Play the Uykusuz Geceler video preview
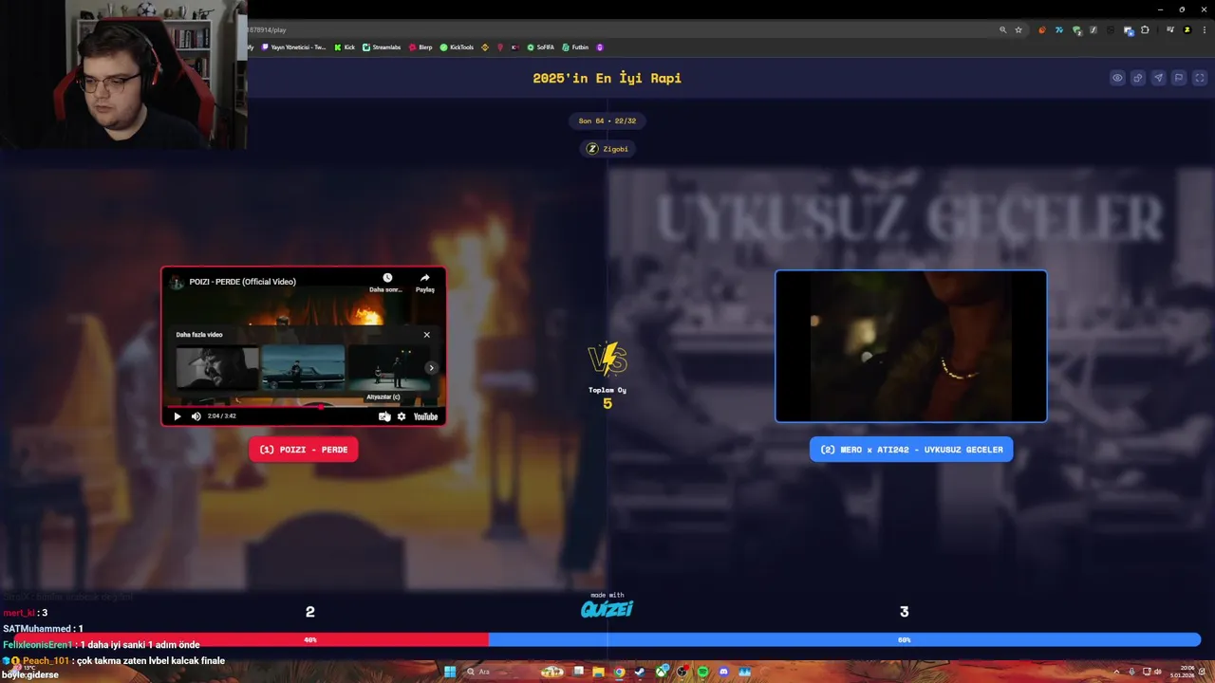1215x683 pixels. pyautogui.click(x=911, y=346)
